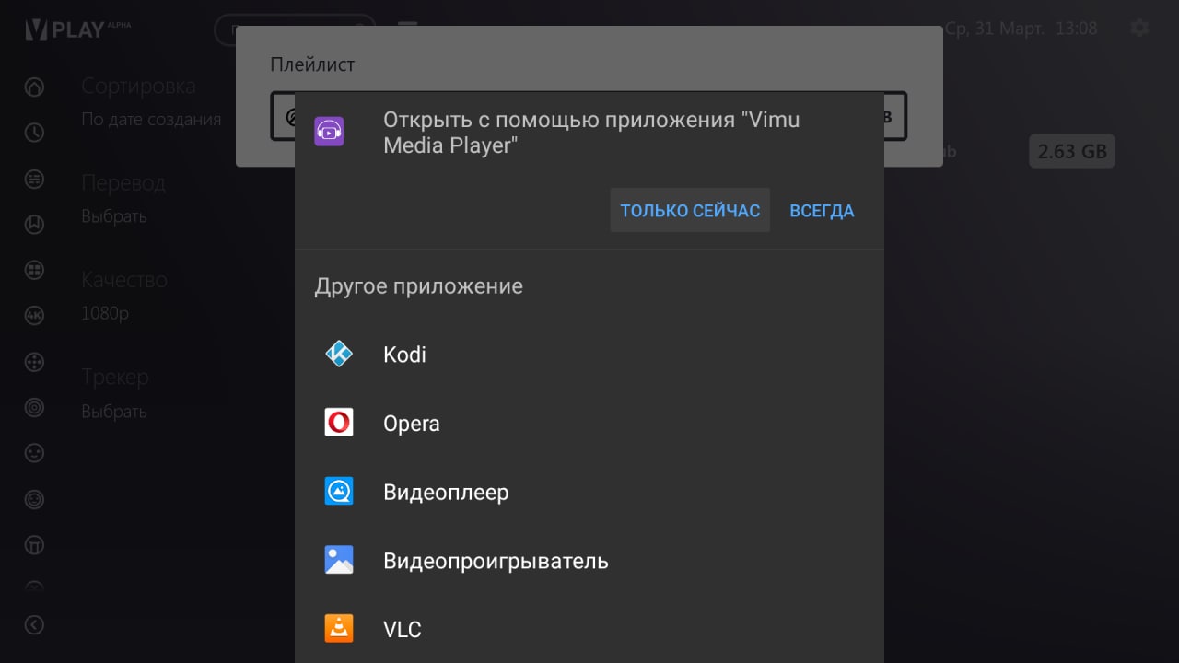This screenshot has width=1179, height=663.
Task: Choose ВСЕГДА to always open with Vimu
Action: 822,211
